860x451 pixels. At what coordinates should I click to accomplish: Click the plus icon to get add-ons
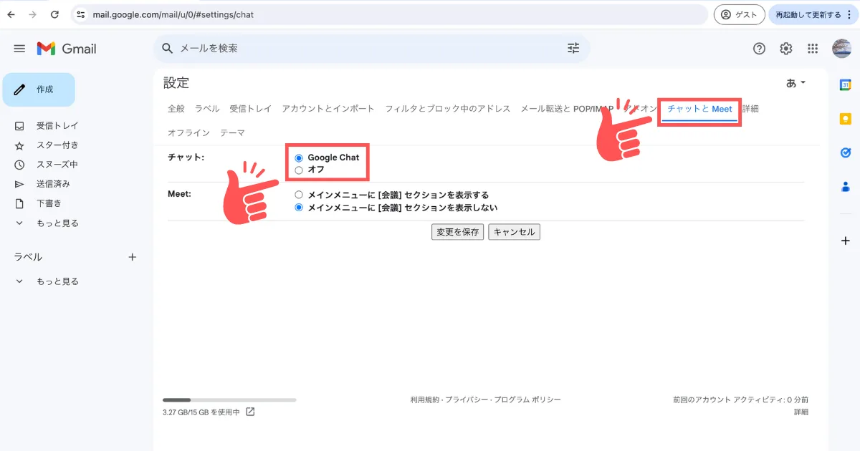845,241
